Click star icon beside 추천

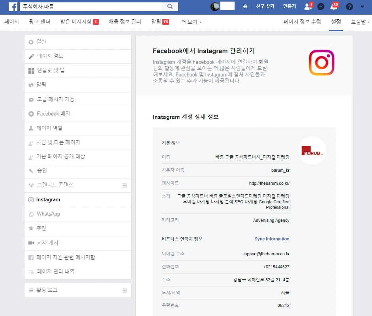[31, 228]
